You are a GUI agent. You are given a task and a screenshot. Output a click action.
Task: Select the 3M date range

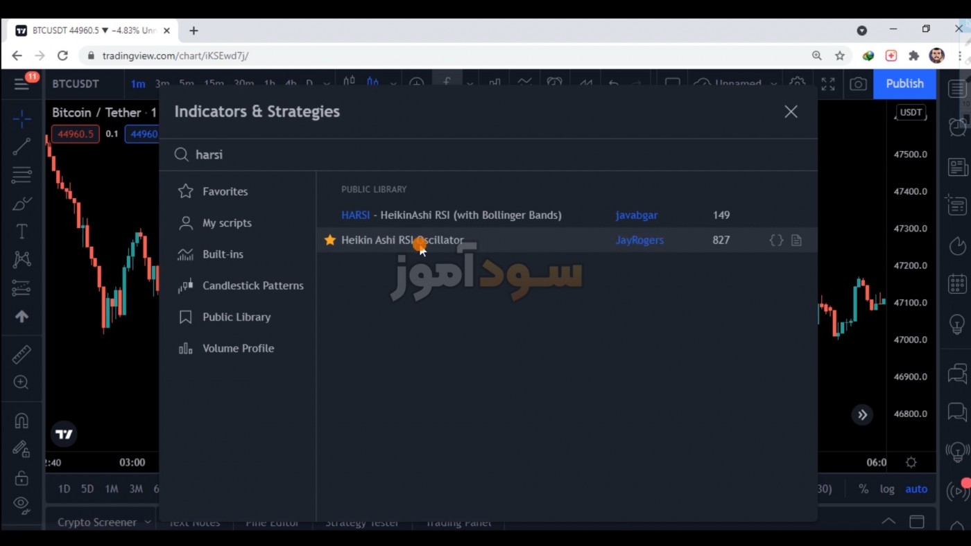(x=136, y=489)
